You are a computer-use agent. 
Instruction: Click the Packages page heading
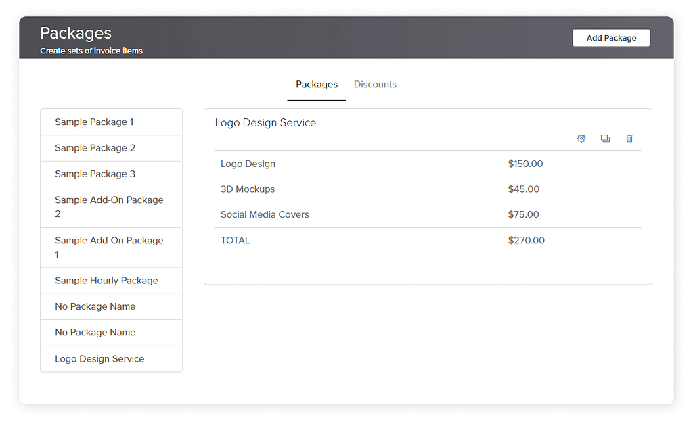click(76, 34)
